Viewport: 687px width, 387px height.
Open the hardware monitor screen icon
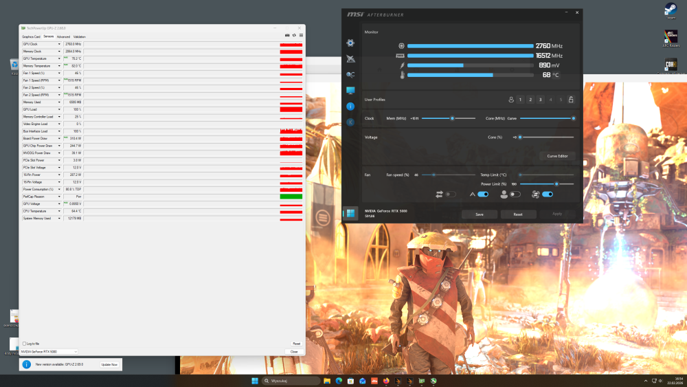(350, 91)
